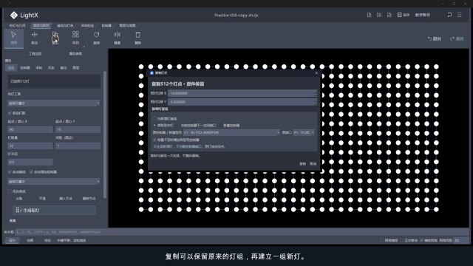Viewport: 473px width, 266px height.
Task: Toggle auxiliary grid checkbox in status bar
Action: pyautogui.click(x=421, y=240)
